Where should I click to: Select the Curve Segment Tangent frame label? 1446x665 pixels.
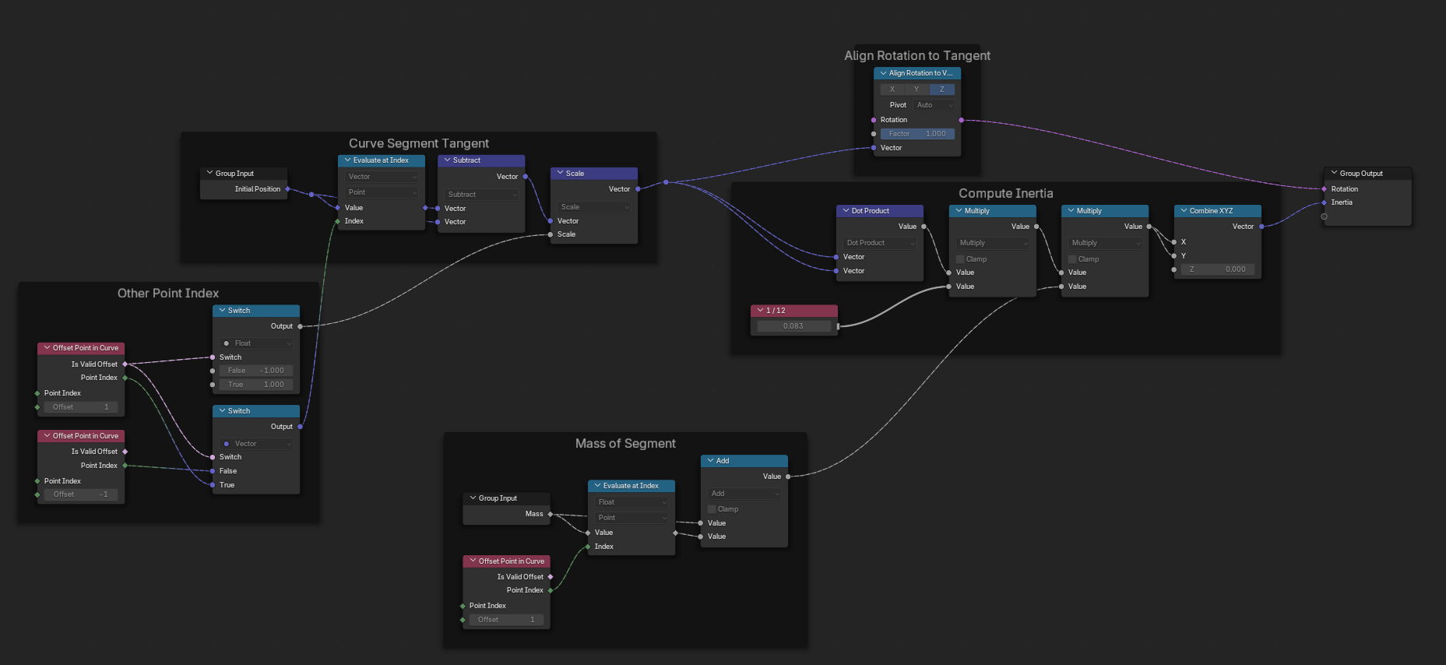click(x=419, y=143)
